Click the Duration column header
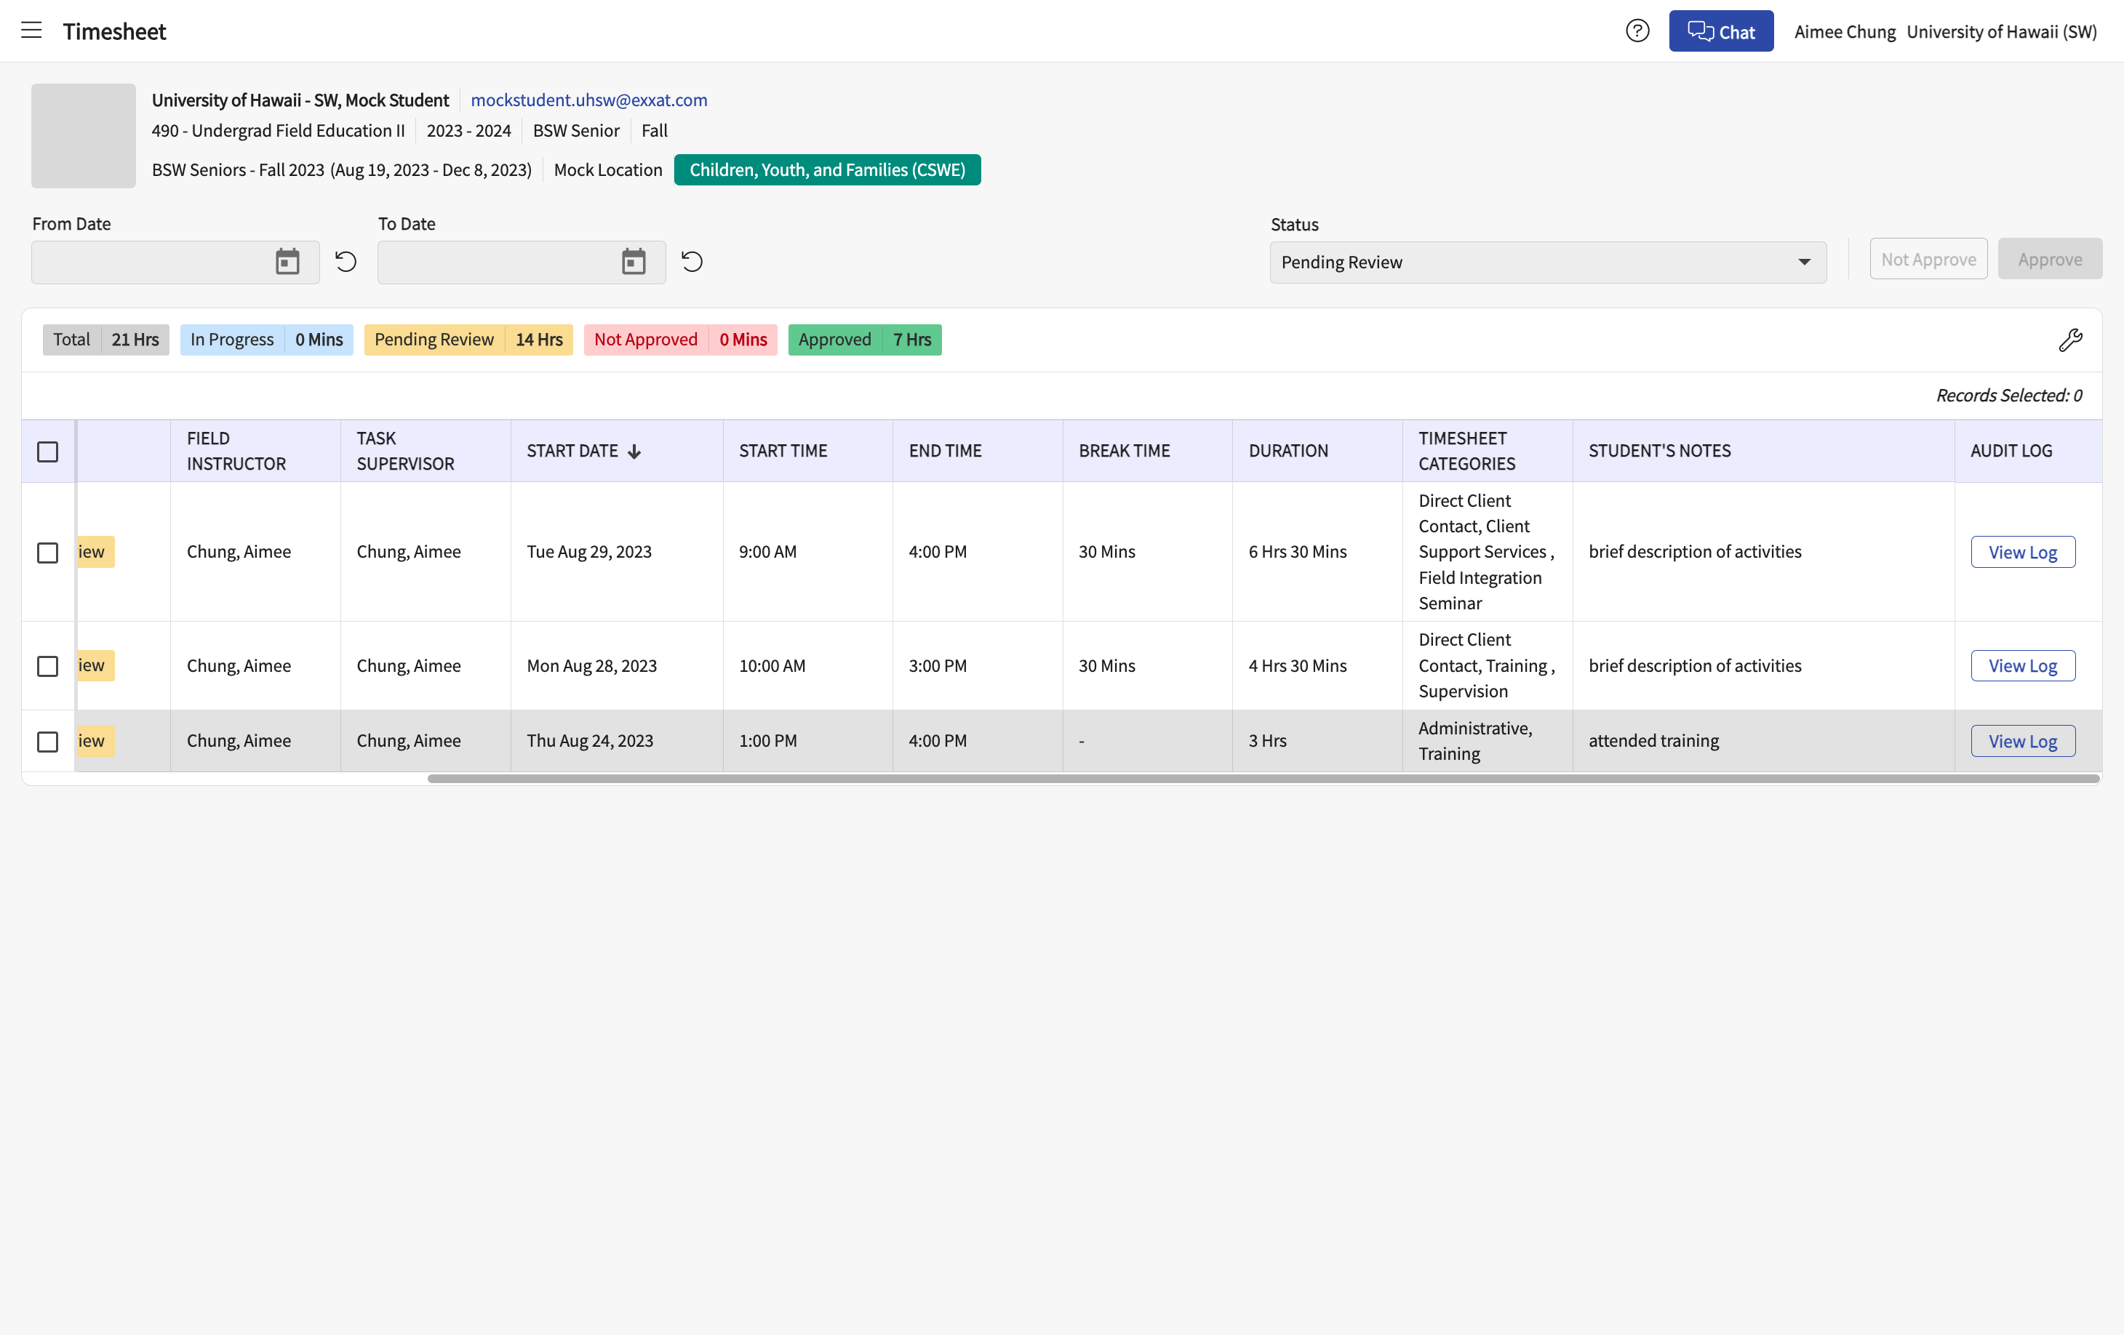This screenshot has height=1335, width=2124. click(1317, 452)
